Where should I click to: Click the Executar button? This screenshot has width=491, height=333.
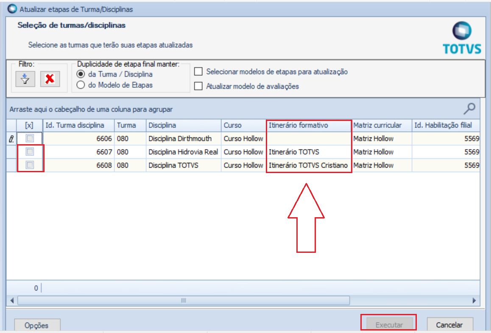[x=389, y=325]
